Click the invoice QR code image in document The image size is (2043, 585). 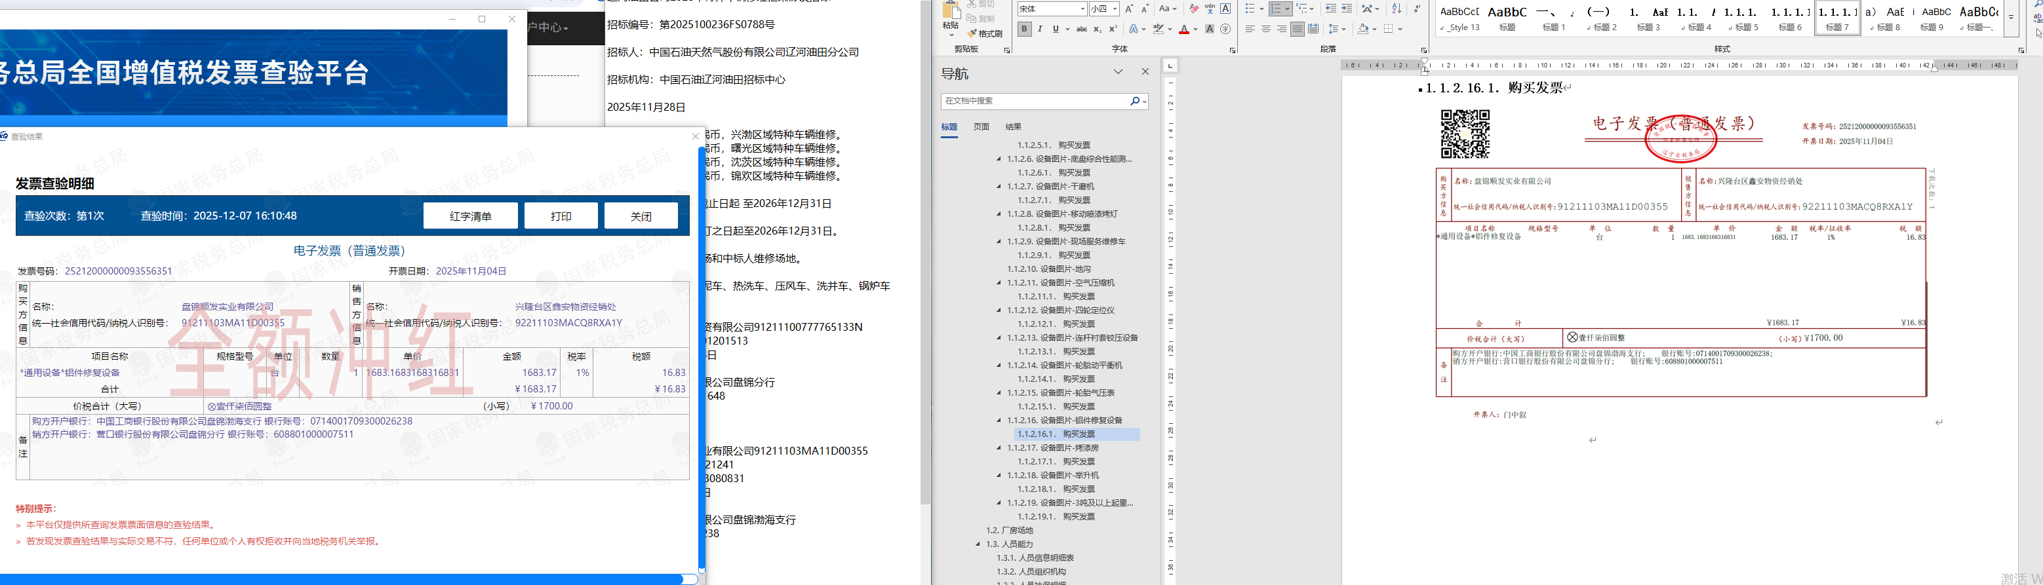pos(1465,134)
